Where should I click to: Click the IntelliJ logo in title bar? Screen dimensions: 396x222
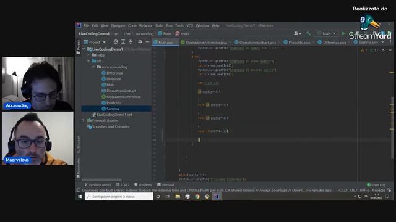[79, 25]
